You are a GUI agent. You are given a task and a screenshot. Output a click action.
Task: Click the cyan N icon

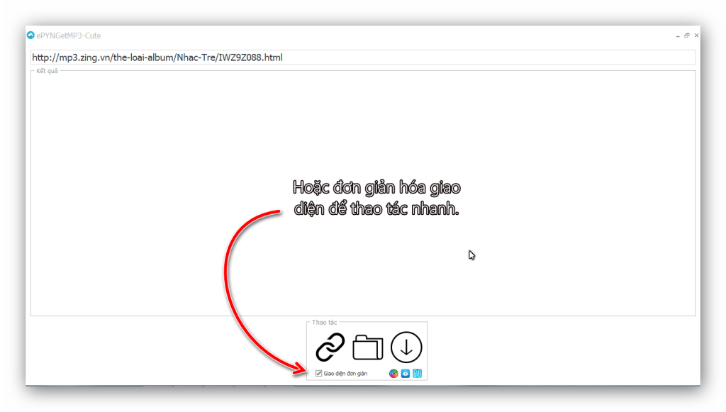[417, 374]
